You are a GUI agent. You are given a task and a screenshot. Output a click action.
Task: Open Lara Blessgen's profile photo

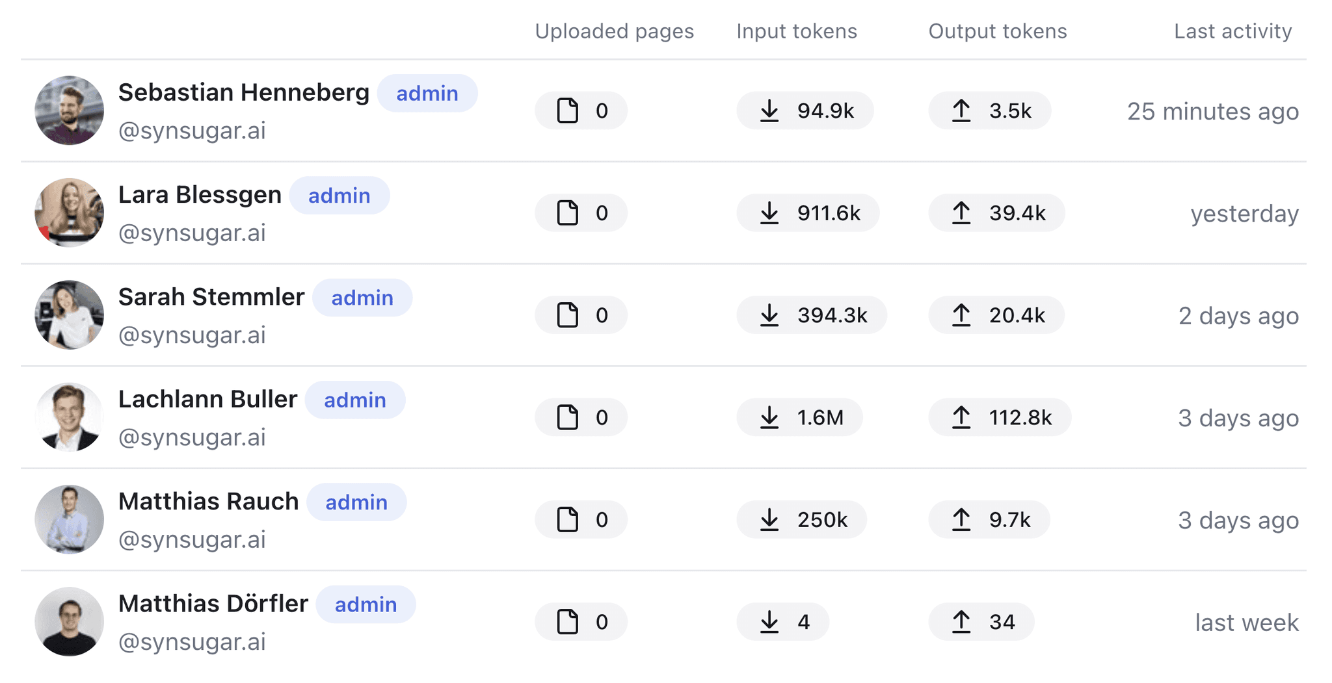point(69,213)
